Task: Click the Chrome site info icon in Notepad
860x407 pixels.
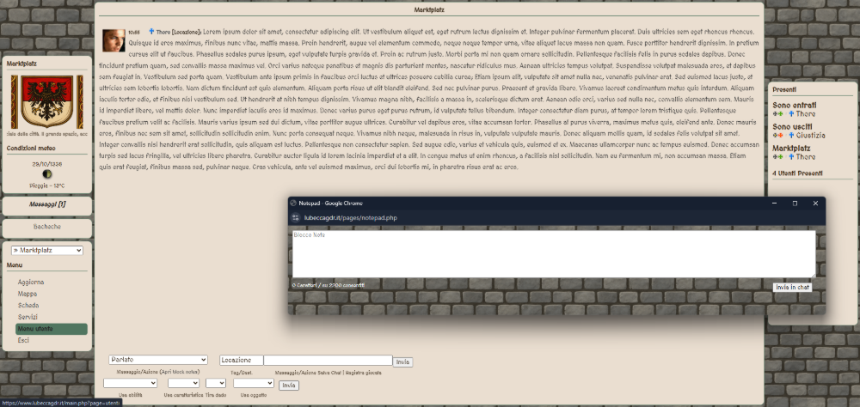Action: [297, 219]
